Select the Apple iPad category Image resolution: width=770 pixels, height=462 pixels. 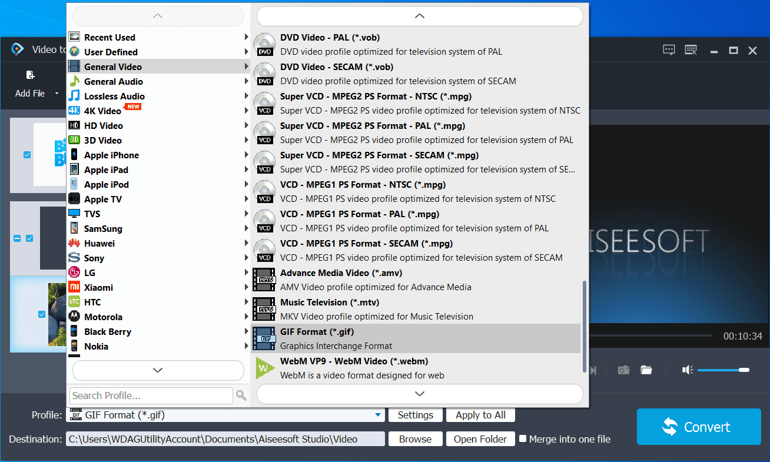(x=159, y=169)
